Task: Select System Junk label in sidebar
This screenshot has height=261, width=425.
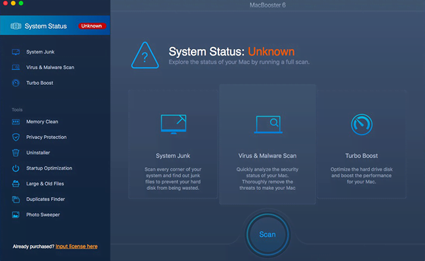Action: [x=41, y=52]
